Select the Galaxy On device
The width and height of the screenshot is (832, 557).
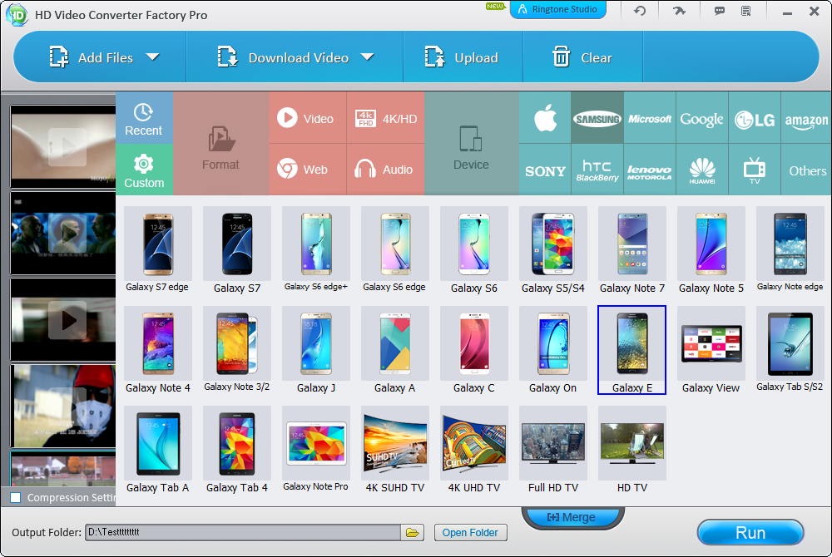[553, 350]
